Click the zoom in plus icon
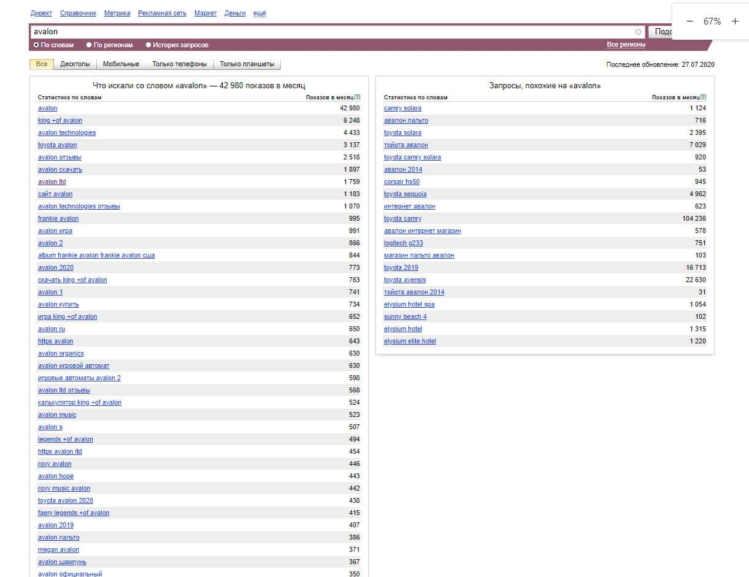The width and height of the screenshot is (749, 577). 735,21
